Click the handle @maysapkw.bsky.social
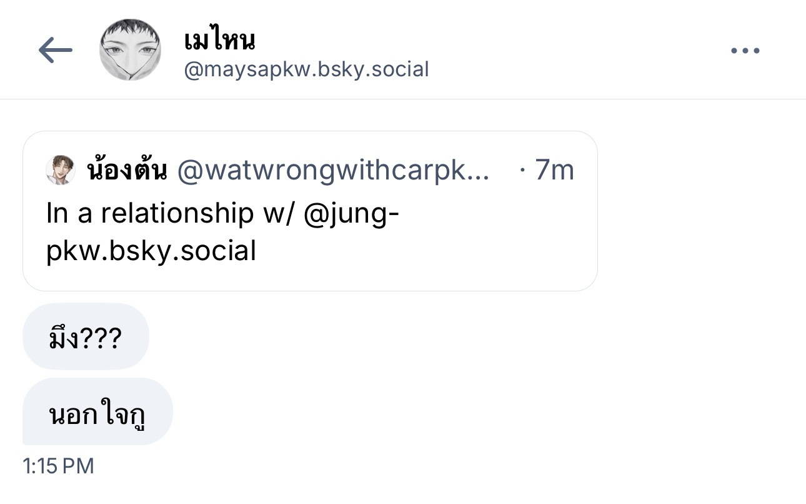Viewport: 806px width, 504px height. [x=306, y=69]
